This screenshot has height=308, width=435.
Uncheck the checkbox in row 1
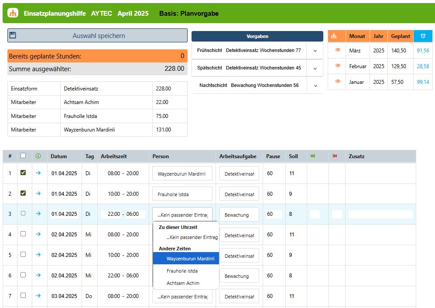point(23,173)
